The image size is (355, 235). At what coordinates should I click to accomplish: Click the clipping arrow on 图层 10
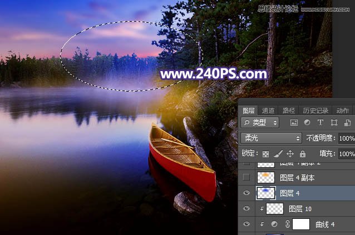(262, 208)
